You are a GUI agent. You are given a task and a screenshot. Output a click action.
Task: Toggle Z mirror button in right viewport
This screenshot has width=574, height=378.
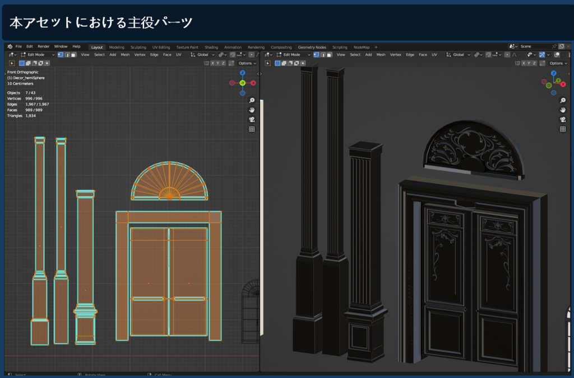[535, 63]
